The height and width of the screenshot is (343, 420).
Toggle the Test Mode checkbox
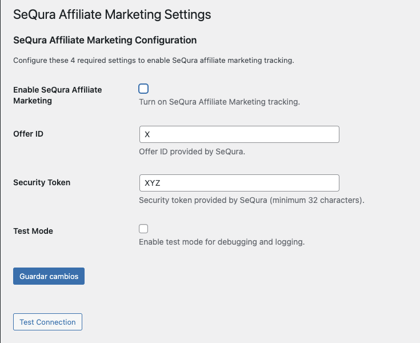pyautogui.click(x=143, y=229)
